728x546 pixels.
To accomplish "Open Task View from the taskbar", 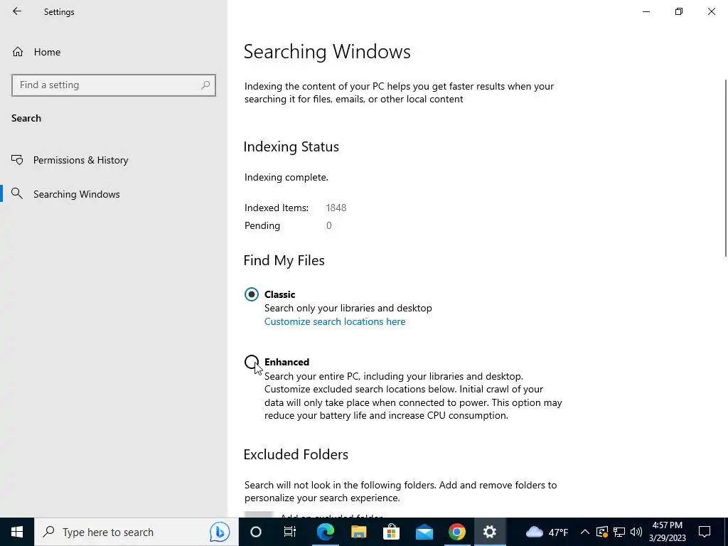I will pyautogui.click(x=290, y=532).
